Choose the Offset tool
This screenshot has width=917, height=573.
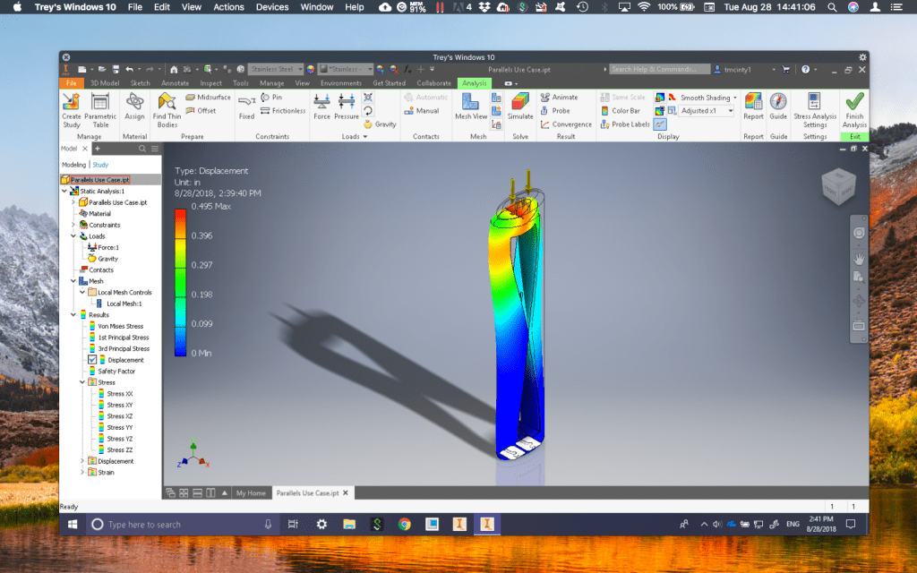tap(201, 110)
